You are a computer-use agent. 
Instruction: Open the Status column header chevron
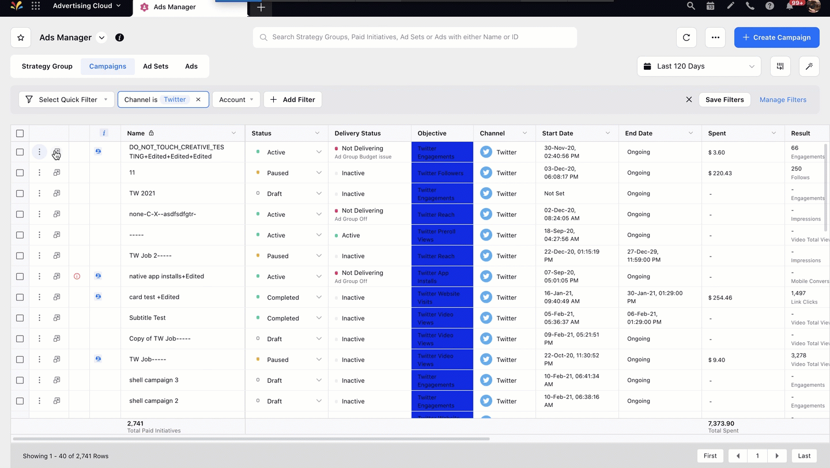pyautogui.click(x=317, y=133)
